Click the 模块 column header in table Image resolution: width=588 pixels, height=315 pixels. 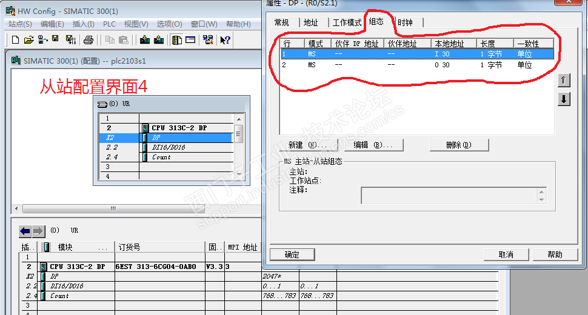76,247
